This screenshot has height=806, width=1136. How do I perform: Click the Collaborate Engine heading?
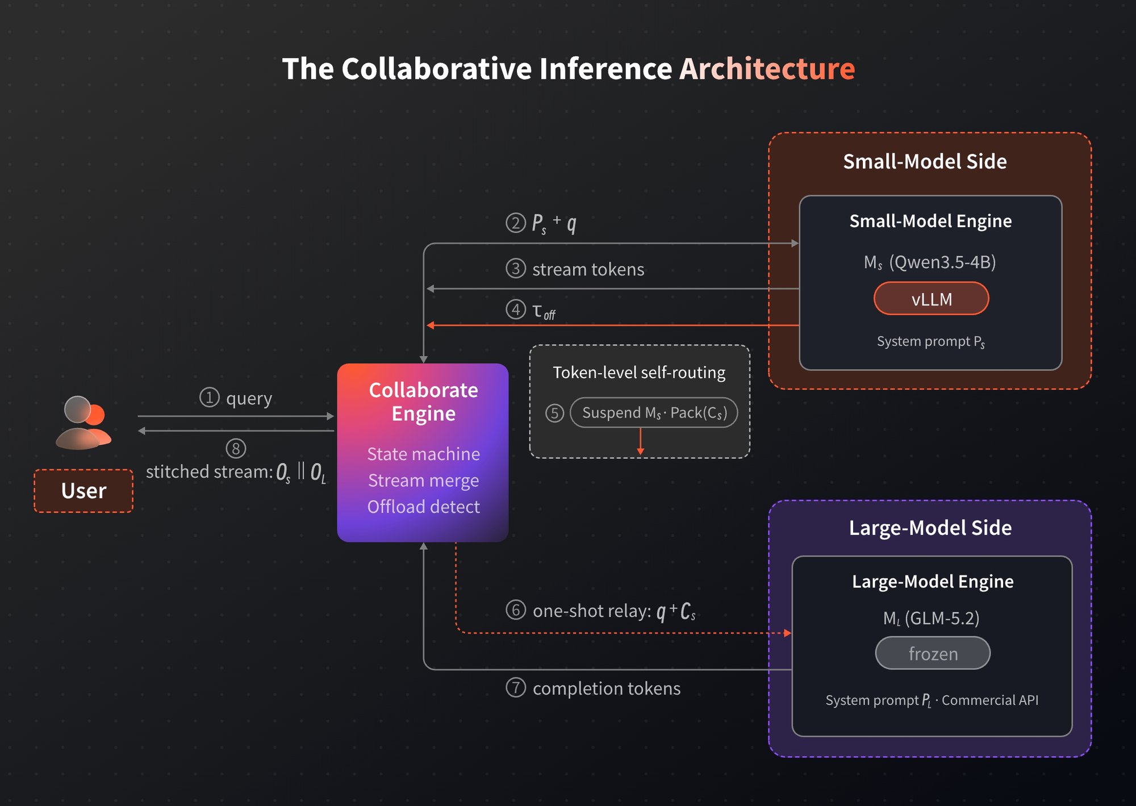coord(424,402)
